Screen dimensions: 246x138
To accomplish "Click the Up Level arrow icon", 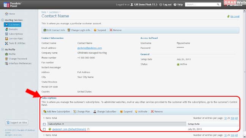I will pos(228,16).
